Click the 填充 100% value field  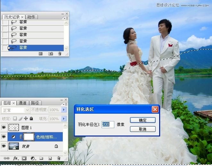[x=55, y=119]
